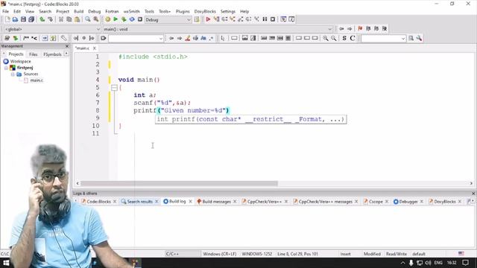Run the program with green play icon

pos(116,19)
